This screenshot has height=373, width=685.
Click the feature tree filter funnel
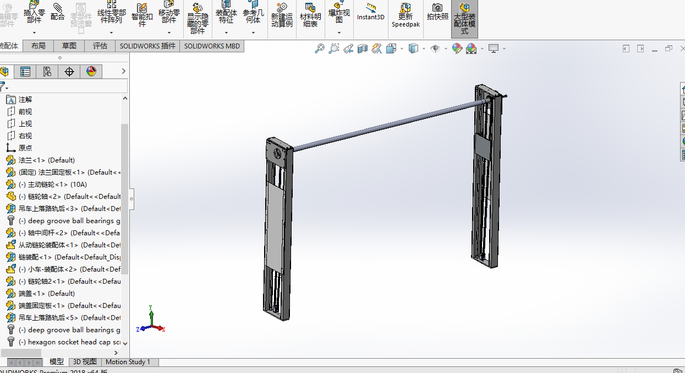3,87
